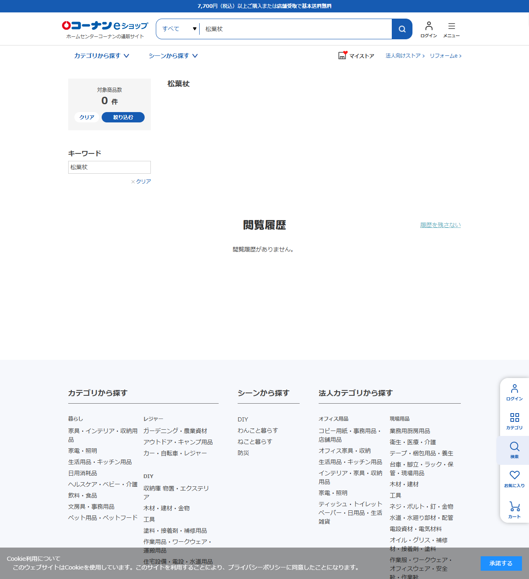The image size is (529, 579).
Task: Open アウトドア・キャンプ用品 link
Action: (178, 442)
